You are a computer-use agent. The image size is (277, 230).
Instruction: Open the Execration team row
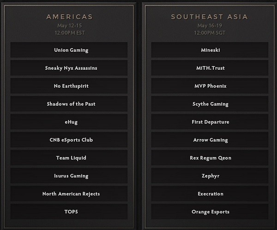(x=210, y=194)
